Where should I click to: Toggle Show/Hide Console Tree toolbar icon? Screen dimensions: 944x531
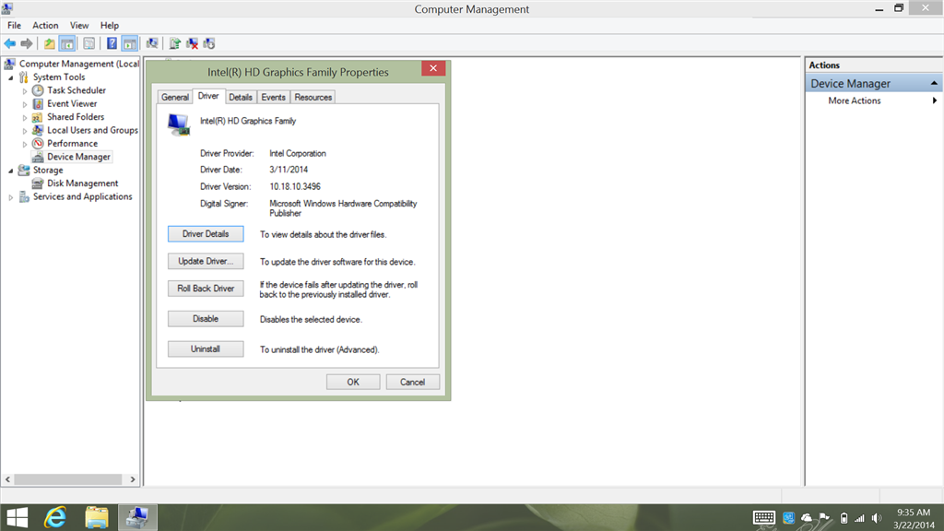coord(67,43)
